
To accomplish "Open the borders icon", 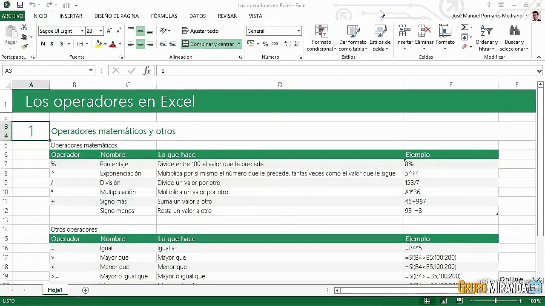I will (x=80, y=44).
